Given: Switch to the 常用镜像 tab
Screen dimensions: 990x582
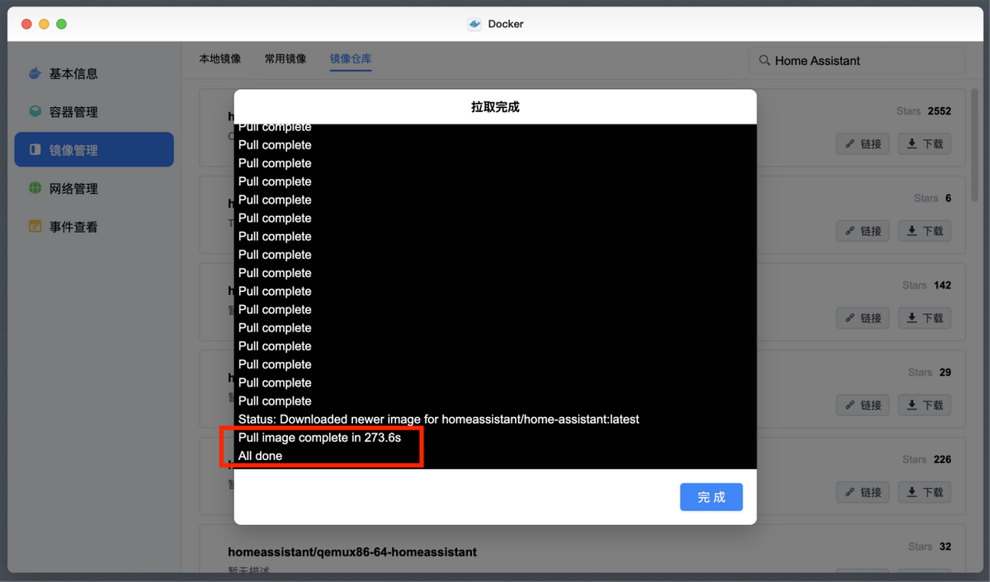Looking at the screenshot, I should [x=285, y=59].
